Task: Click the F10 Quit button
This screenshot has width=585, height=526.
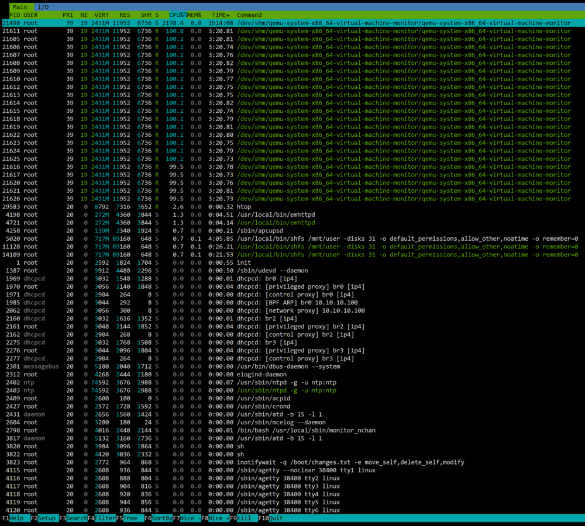Action: pyautogui.click(x=271, y=518)
